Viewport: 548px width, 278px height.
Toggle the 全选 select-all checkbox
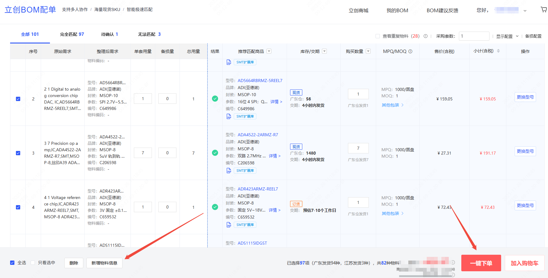12,263
